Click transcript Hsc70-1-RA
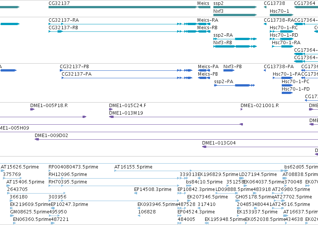 (283, 46)
